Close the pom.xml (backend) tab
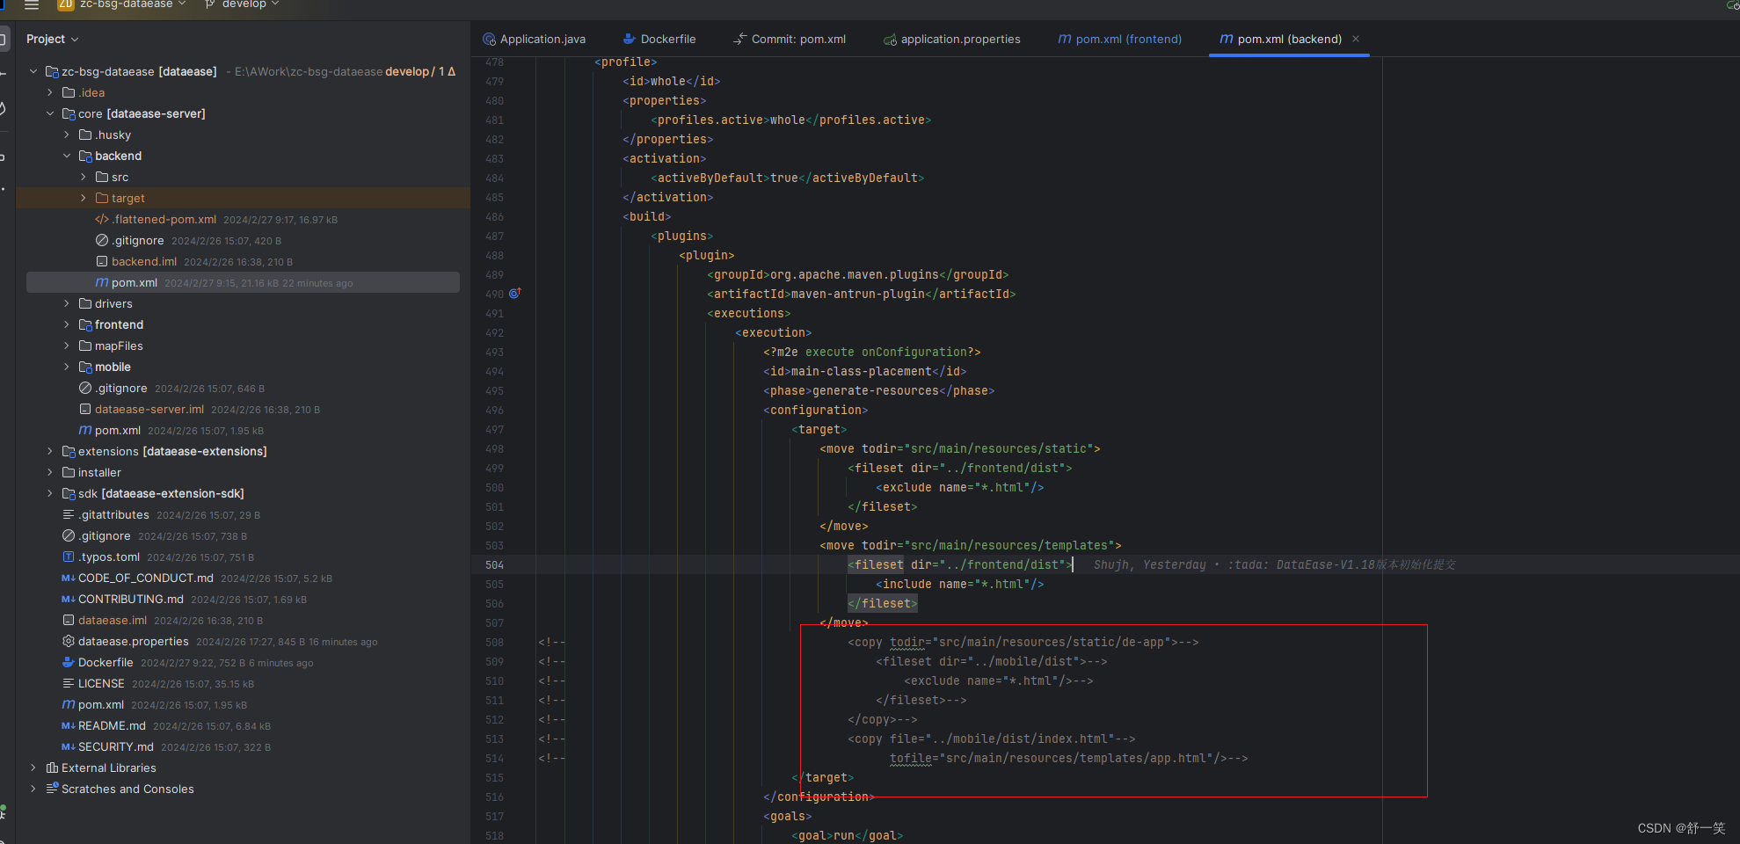Image resolution: width=1740 pixels, height=844 pixels. [x=1355, y=39]
